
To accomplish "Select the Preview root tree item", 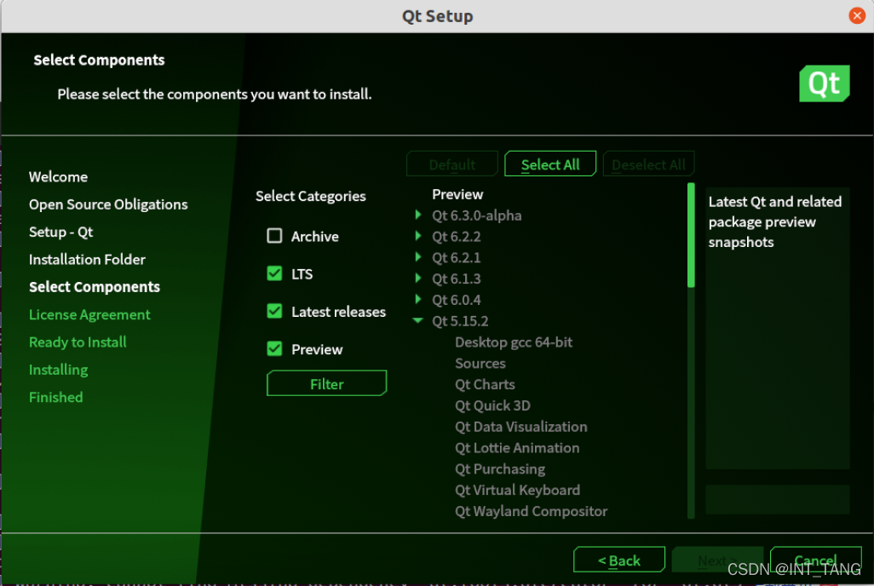I will click(x=457, y=194).
